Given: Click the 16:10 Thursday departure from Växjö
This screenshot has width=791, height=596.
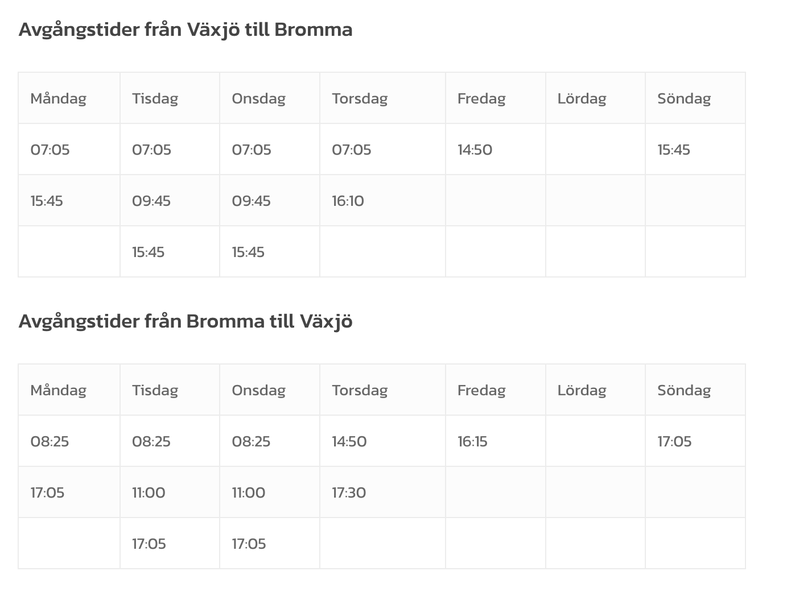Looking at the screenshot, I should (348, 201).
